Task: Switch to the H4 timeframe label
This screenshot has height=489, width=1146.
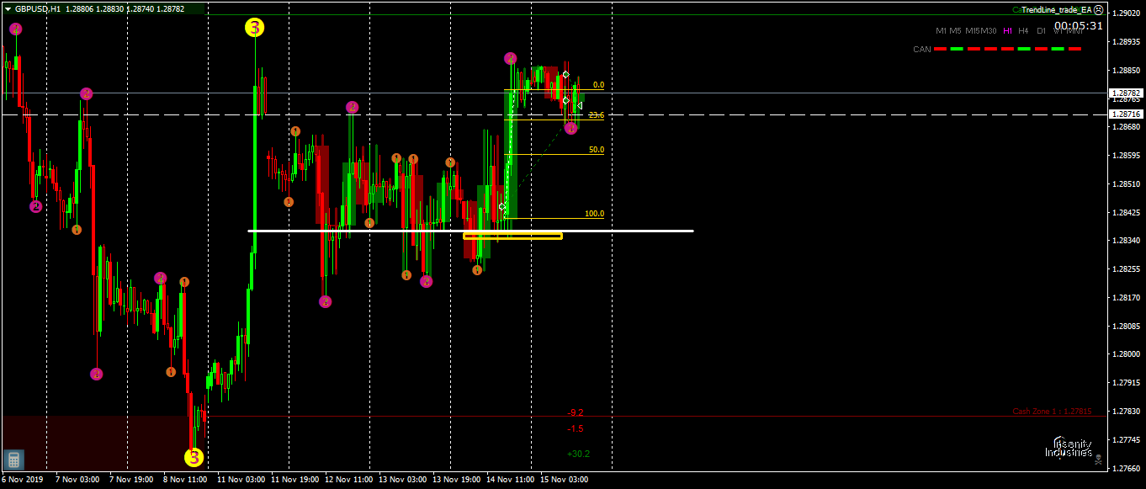Action: click(1023, 30)
